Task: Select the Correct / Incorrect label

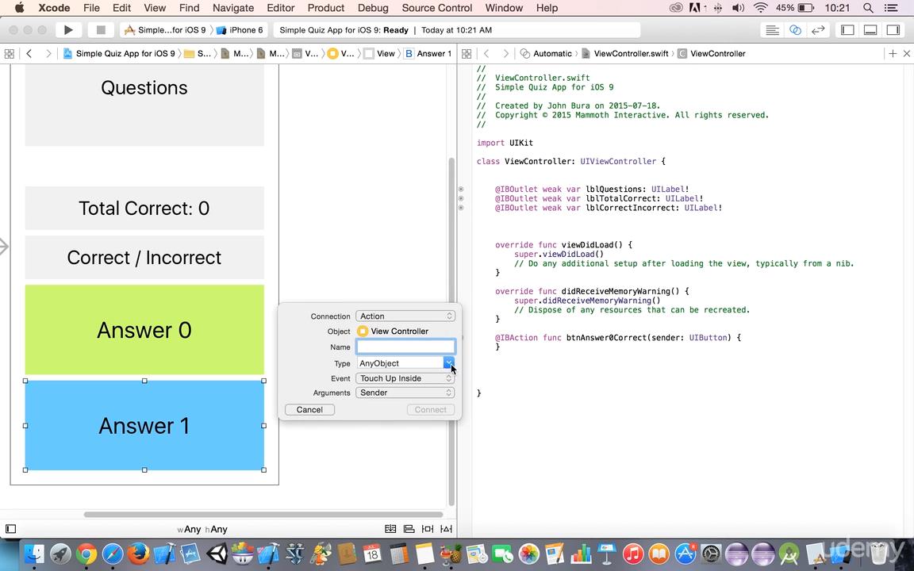Action: coord(144,258)
